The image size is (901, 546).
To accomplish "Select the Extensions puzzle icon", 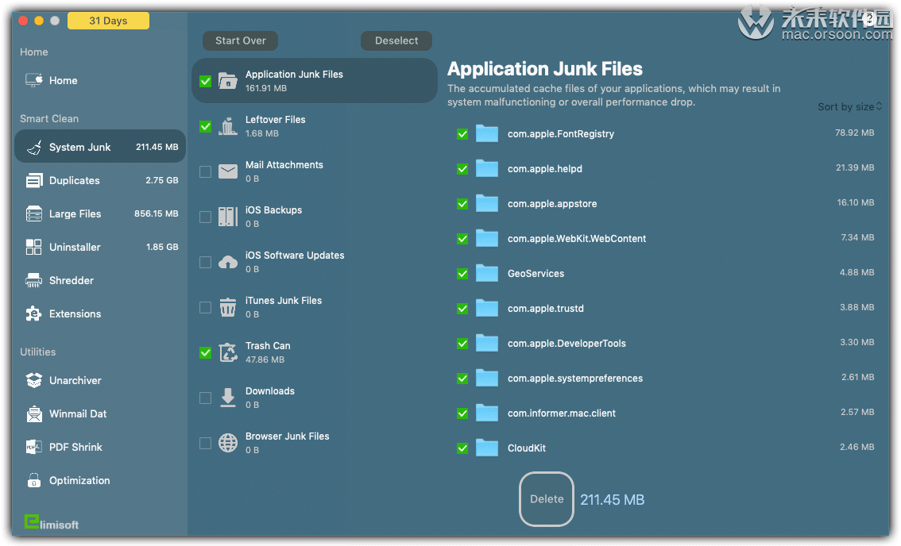I will coord(34,314).
